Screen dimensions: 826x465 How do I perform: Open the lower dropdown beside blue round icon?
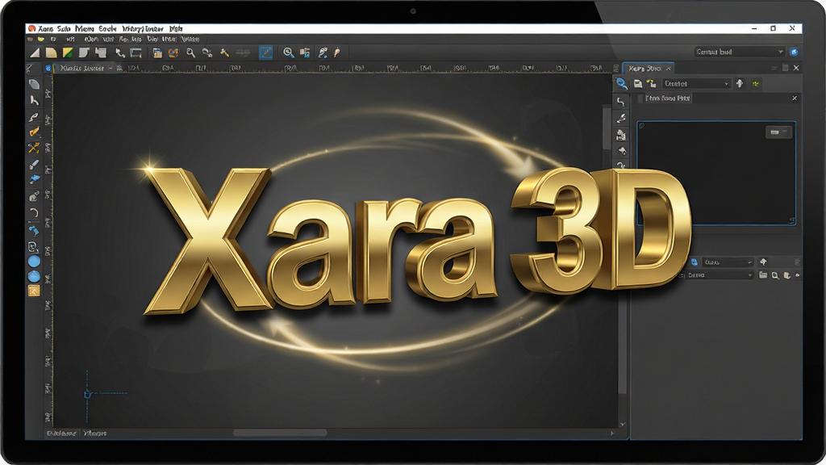click(728, 262)
